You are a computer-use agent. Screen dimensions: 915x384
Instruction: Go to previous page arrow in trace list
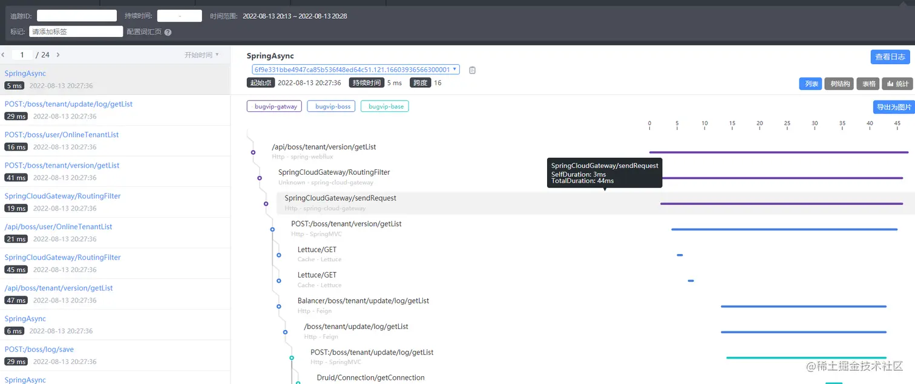tap(3, 55)
